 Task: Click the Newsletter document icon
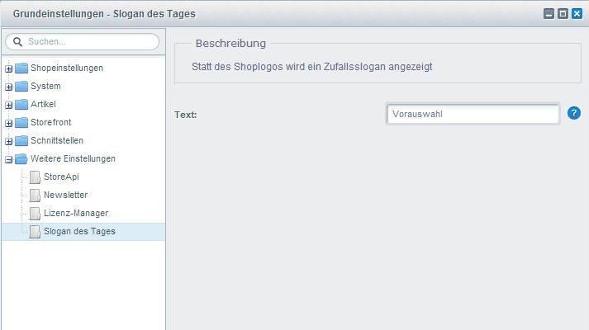[35, 195]
